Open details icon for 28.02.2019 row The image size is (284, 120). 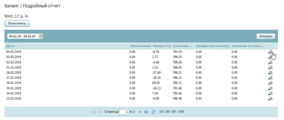(x=270, y=73)
